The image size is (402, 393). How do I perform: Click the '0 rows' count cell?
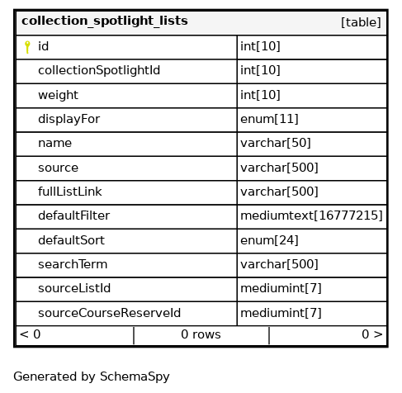pyautogui.click(x=201, y=335)
